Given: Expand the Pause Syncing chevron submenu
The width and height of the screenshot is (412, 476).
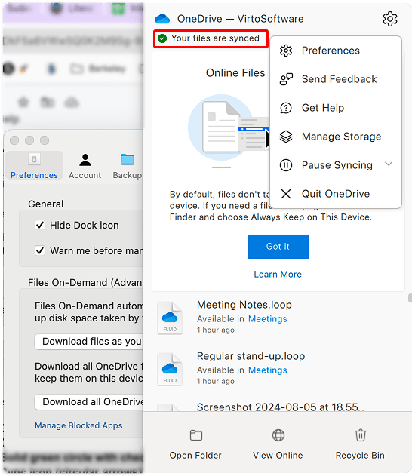Looking at the screenshot, I should click(389, 164).
